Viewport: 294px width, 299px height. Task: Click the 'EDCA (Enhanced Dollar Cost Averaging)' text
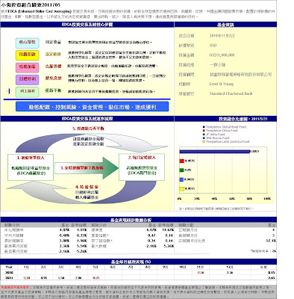tap(40, 11)
